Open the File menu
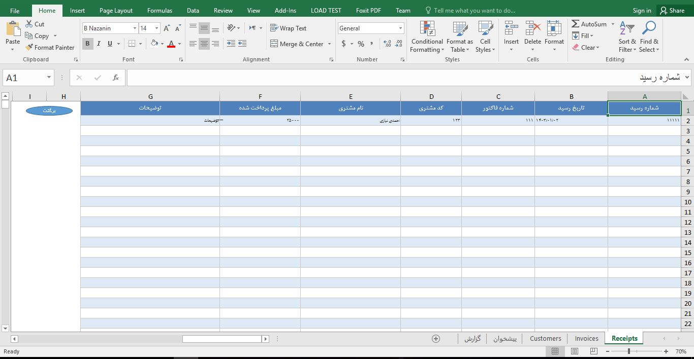 tap(15, 10)
